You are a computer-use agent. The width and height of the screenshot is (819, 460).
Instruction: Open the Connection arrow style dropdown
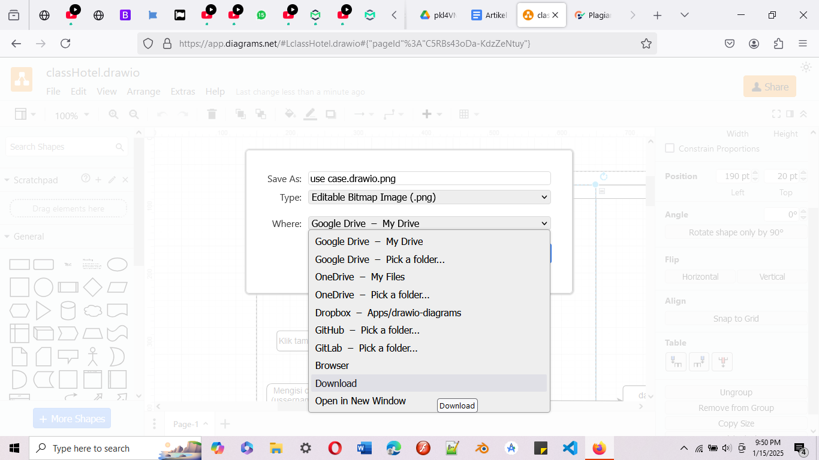click(x=363, y=114)
